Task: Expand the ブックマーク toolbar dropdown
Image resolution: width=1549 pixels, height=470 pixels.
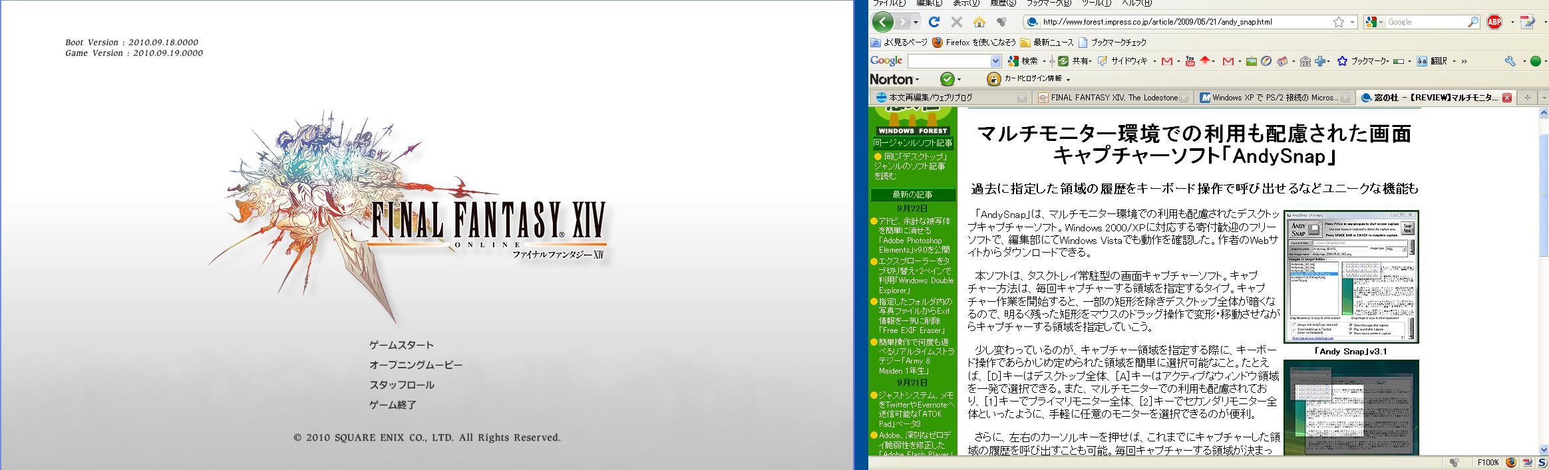Action: coord(1387,60)
